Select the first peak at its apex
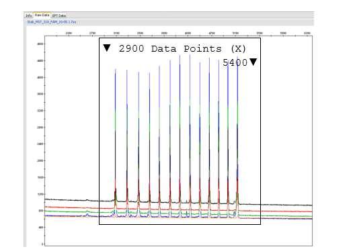Screen dimensions: 353x249 coord(116,70)
